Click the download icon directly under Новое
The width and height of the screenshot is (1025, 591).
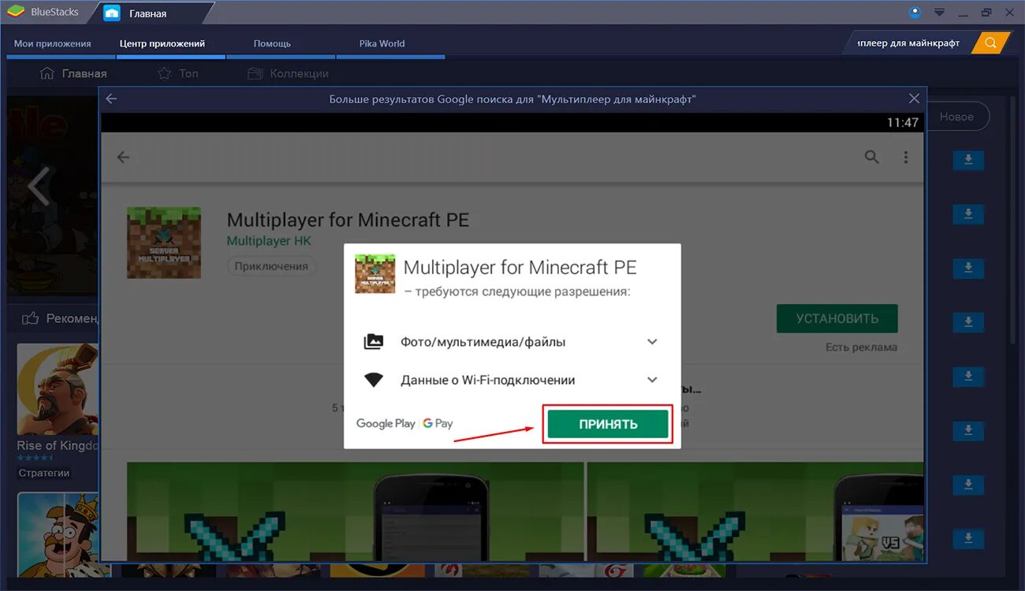968,160
